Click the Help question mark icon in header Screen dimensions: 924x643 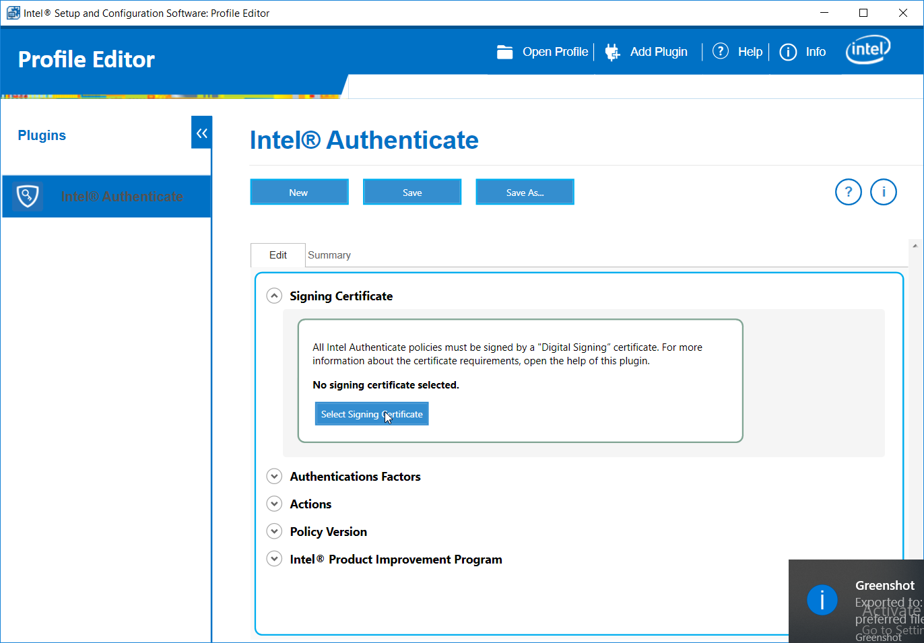click(x=721, y=51)
